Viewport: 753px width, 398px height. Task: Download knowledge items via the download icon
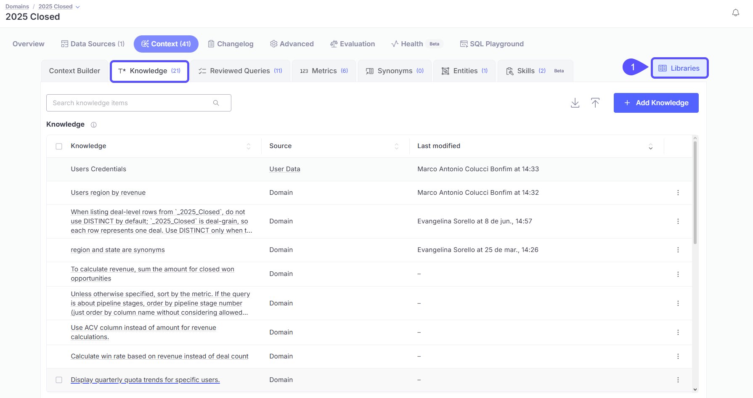pos(575,103)
